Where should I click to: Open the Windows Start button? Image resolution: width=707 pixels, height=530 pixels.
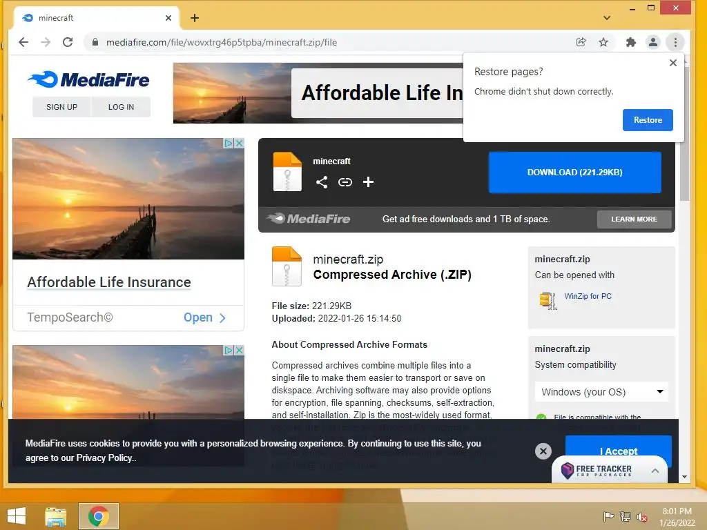(17, 516)
